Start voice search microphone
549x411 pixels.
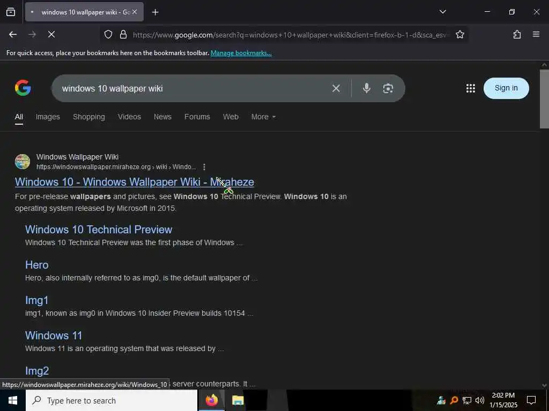[x=366, y=88]
